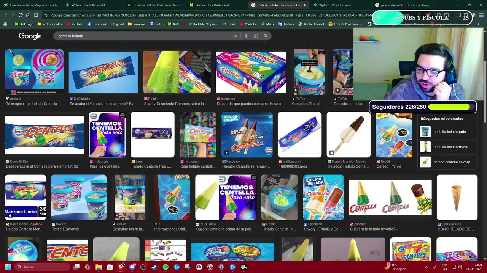Open Maps bookmark
487x273 pixels.
[267, 24]
